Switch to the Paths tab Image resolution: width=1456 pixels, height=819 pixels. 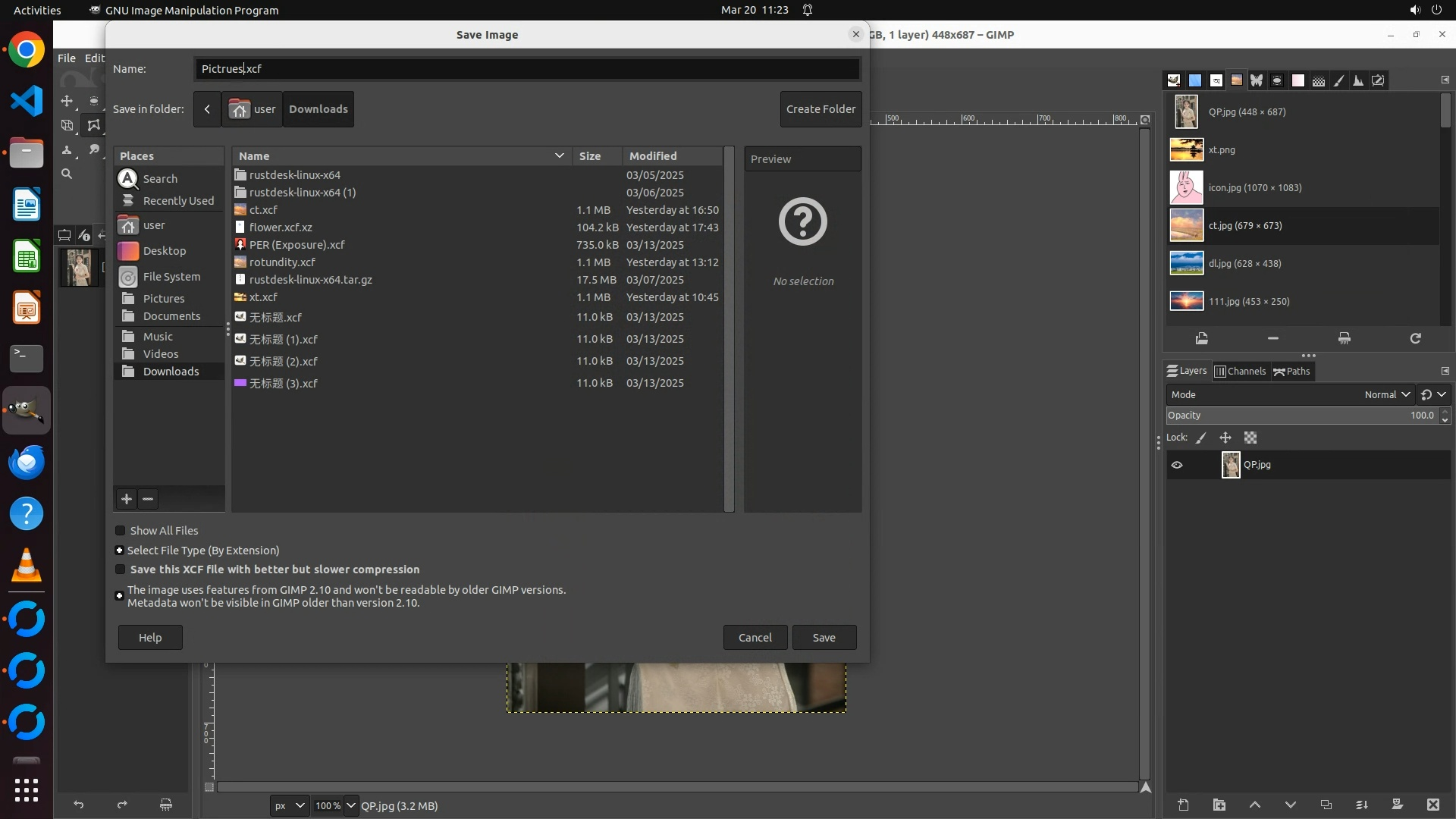pyautogui.click(x=1292, y=371)
